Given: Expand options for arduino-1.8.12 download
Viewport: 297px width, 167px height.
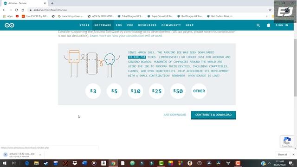Looking at the screenshot, I should tap(40, 155).
